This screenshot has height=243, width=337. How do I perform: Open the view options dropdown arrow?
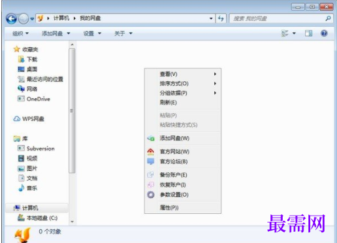[294, 33]
